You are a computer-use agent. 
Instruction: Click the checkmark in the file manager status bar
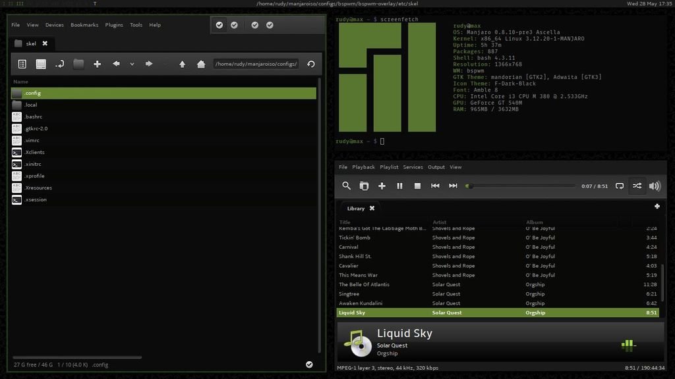(x=309, y=364)
